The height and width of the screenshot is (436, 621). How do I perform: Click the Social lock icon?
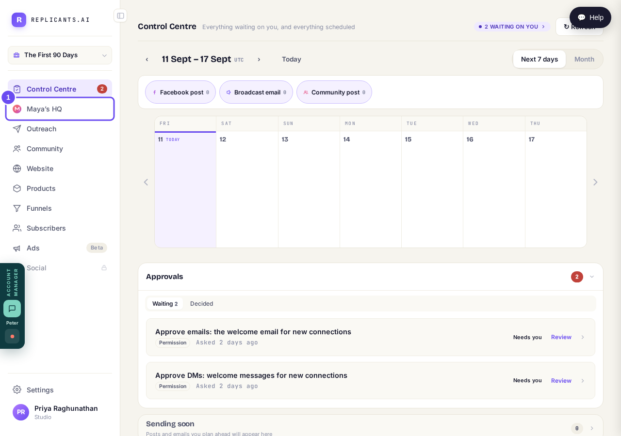104,268
